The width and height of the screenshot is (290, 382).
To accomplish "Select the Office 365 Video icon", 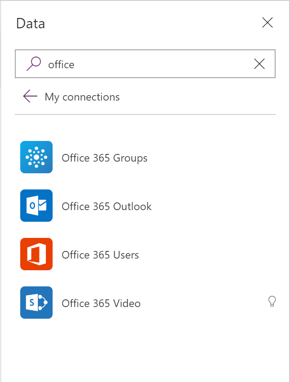I will click(x=36, y=303).
